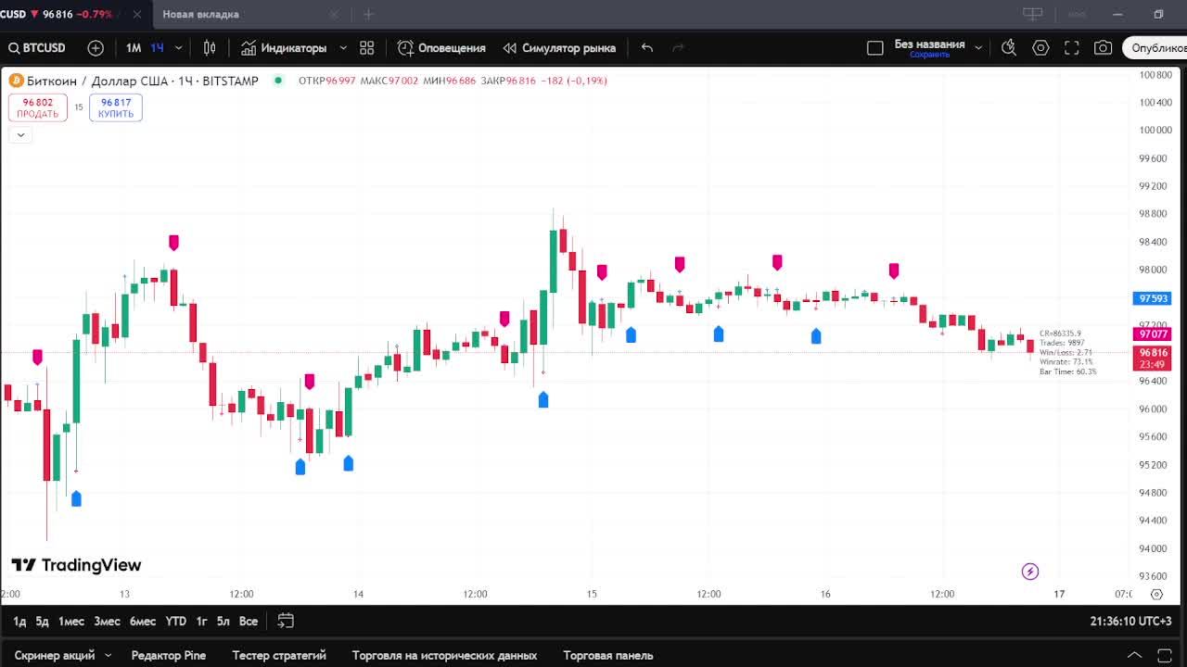Open indicator templates grid icon

(367, 48)
